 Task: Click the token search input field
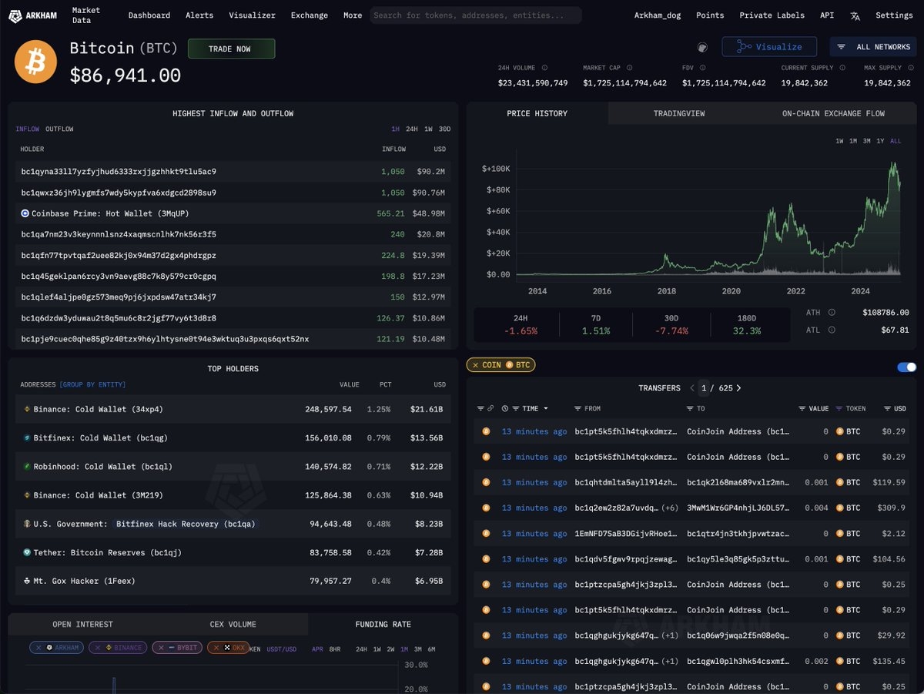tap(476, 15)
